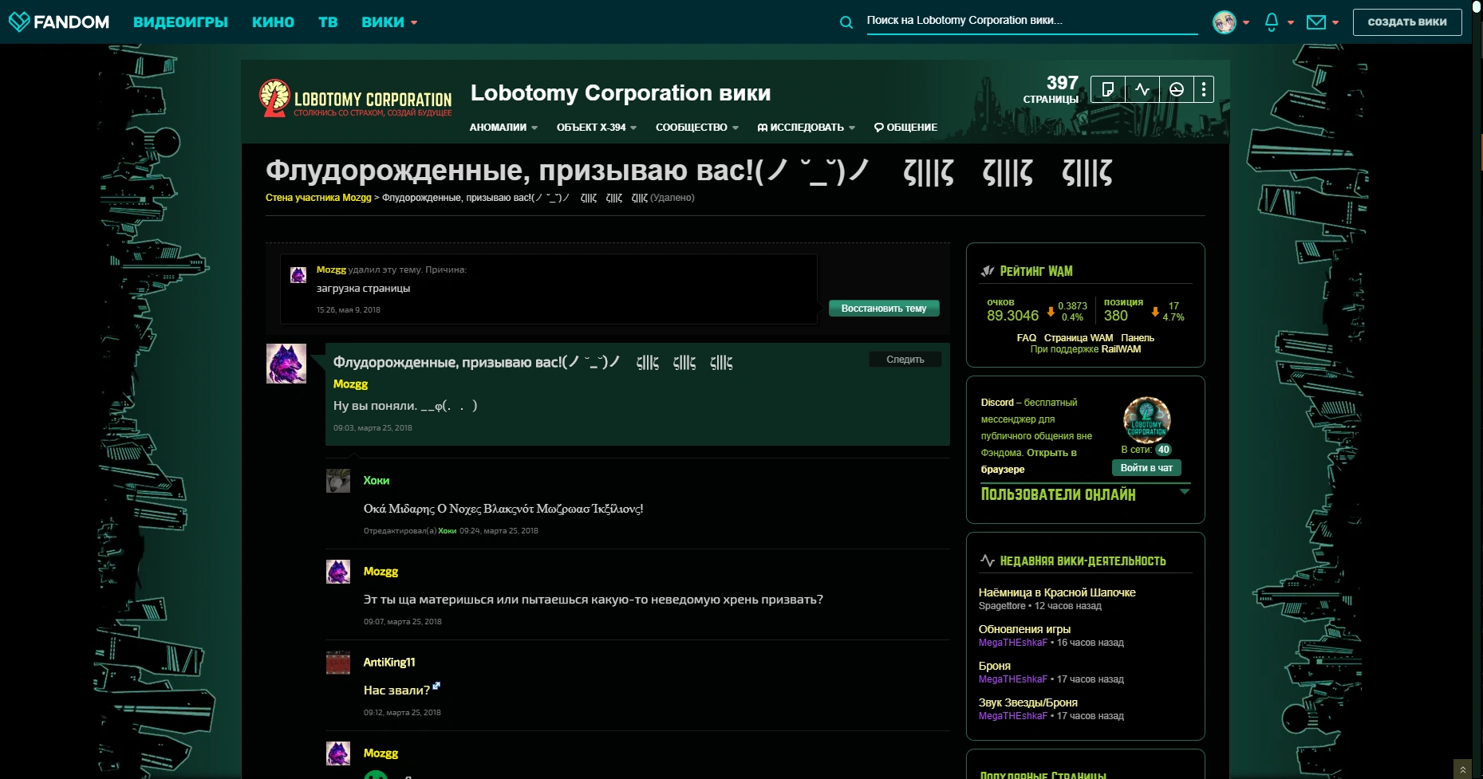Click Восстановить тему button
The image size is (1483, 779).
(x=884, y=309)
